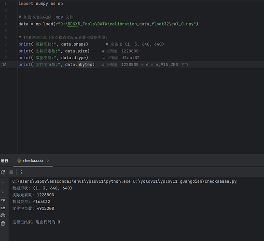Toggle soft-wrap in console output

(x=3, y=200)
